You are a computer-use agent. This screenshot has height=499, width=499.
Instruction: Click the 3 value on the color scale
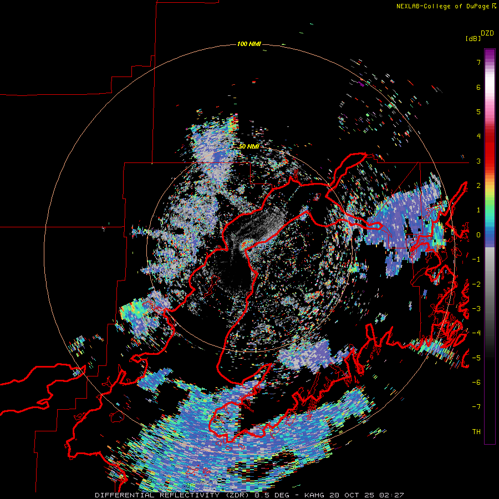coord(478,161)
